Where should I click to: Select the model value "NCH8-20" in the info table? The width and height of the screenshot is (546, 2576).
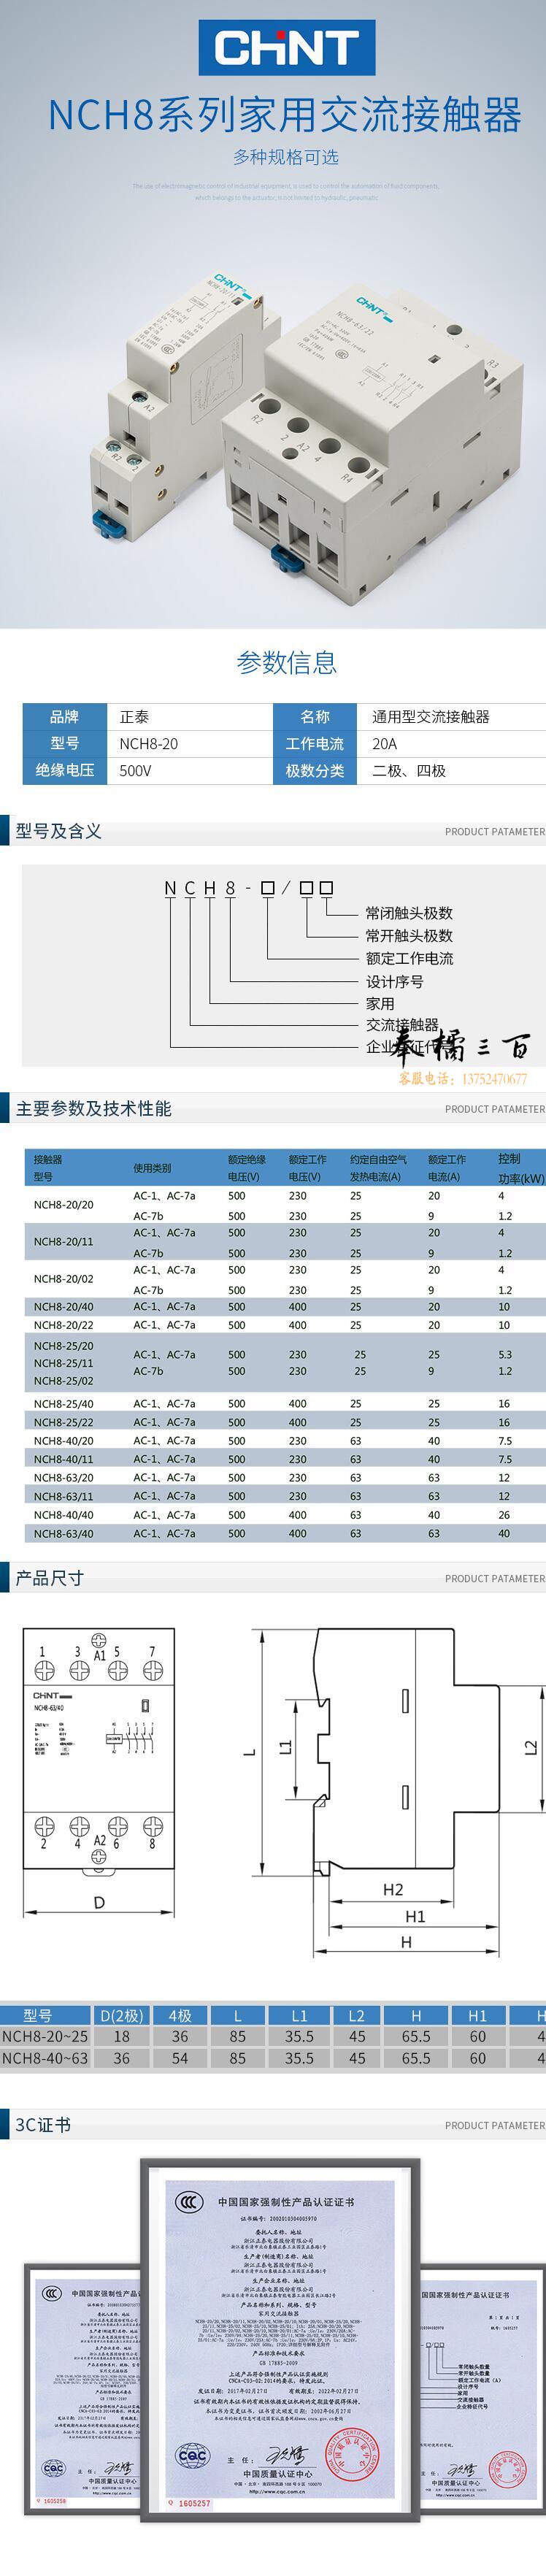tap(148, 743)
